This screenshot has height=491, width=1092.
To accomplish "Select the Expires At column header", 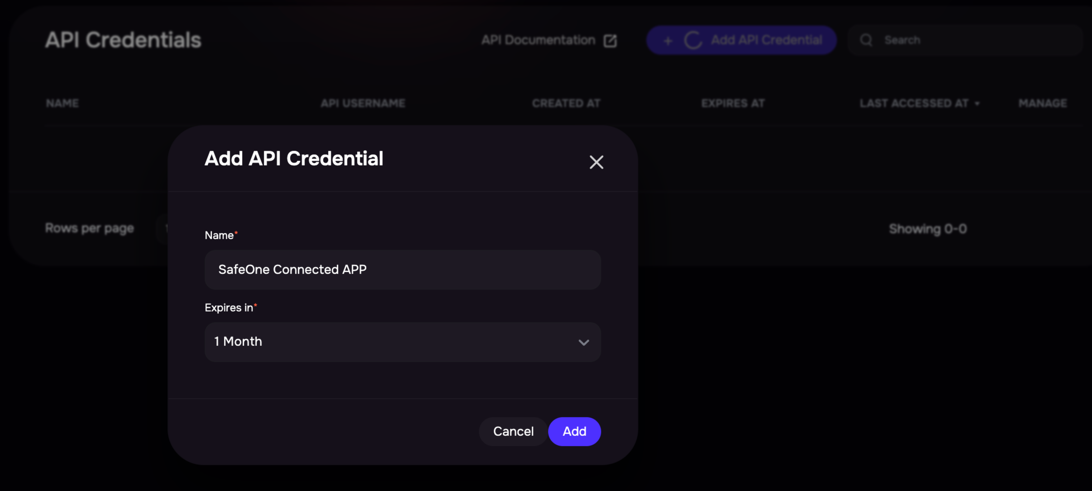I will click(x=733, y=103).
